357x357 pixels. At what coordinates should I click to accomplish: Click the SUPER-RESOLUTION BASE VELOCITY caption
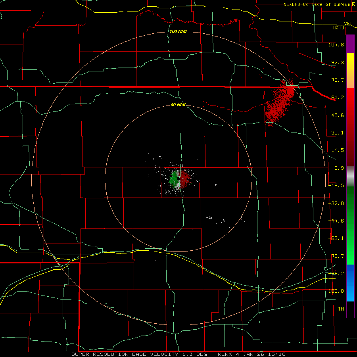[125, 354]
